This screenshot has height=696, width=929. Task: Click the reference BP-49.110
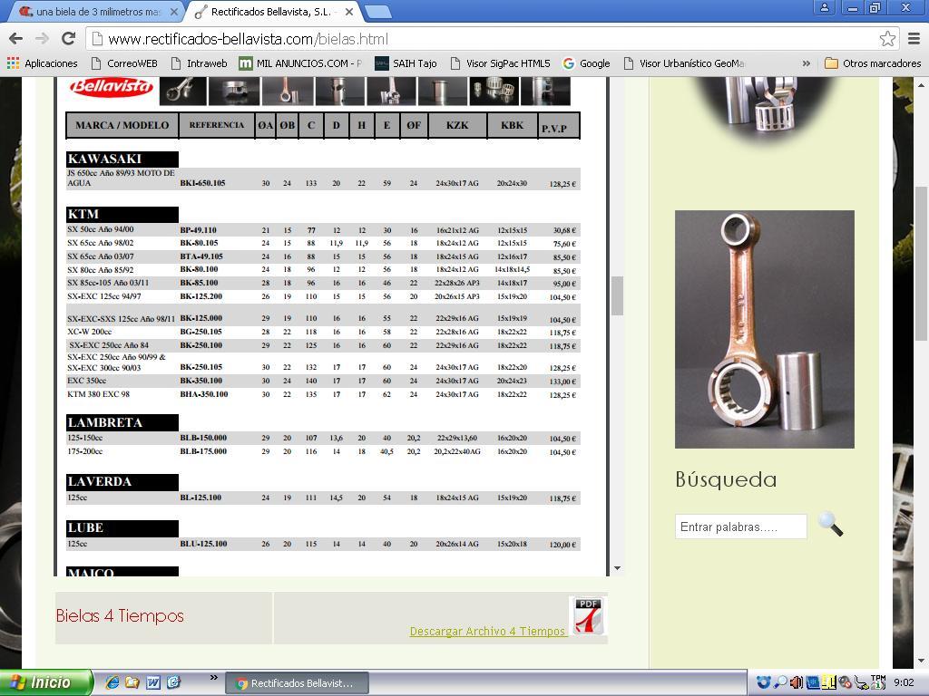pos(198,229)
